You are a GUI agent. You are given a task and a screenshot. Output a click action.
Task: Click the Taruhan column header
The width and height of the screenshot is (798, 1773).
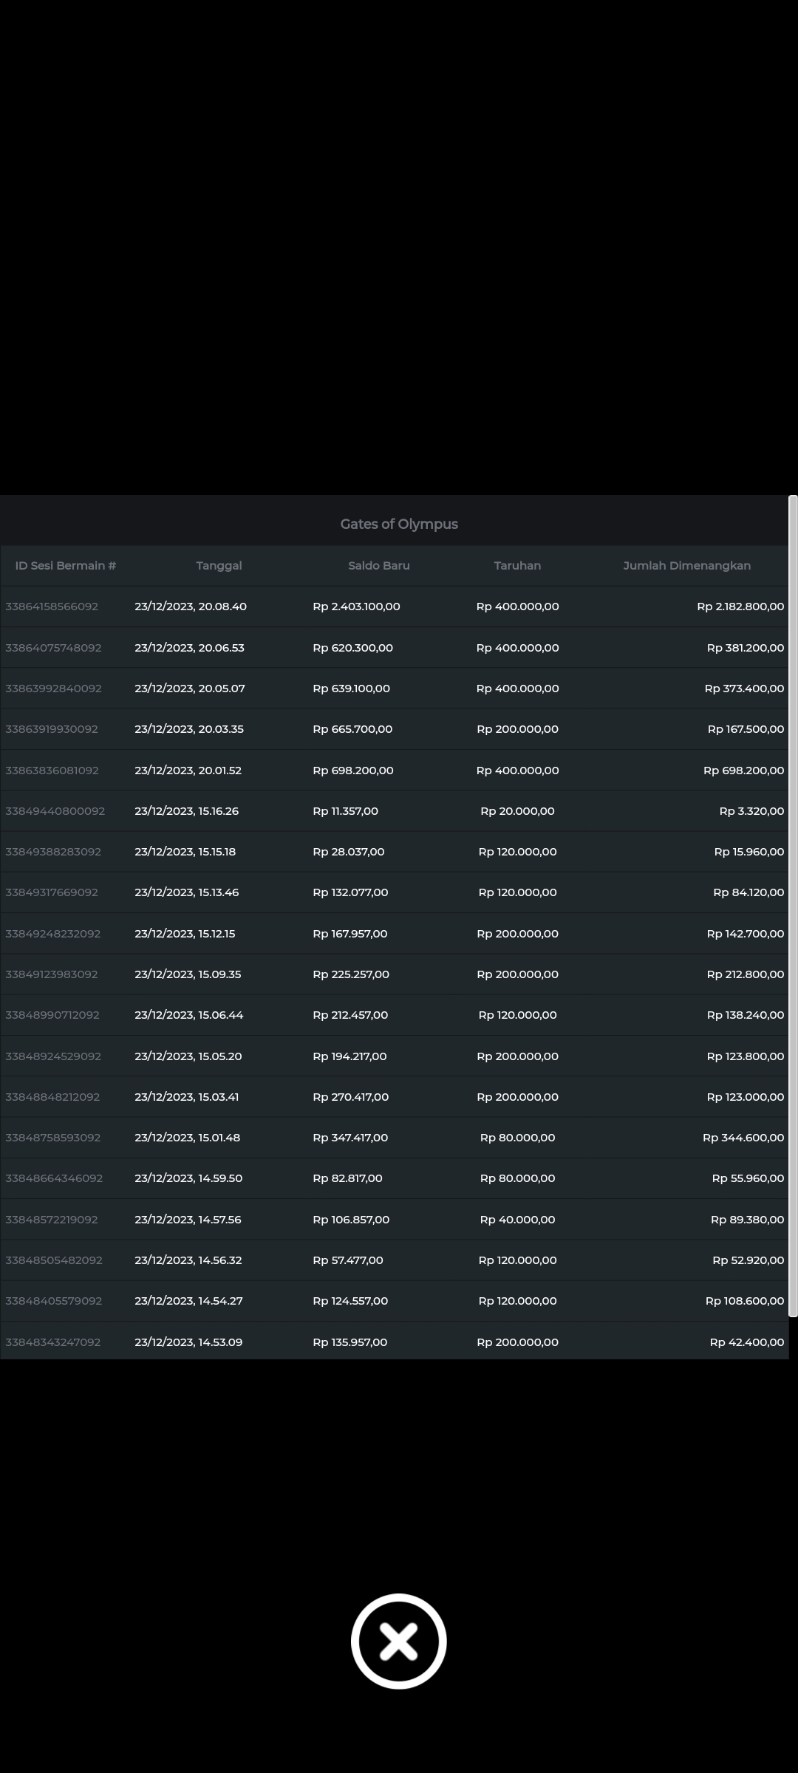click(517, 566)
